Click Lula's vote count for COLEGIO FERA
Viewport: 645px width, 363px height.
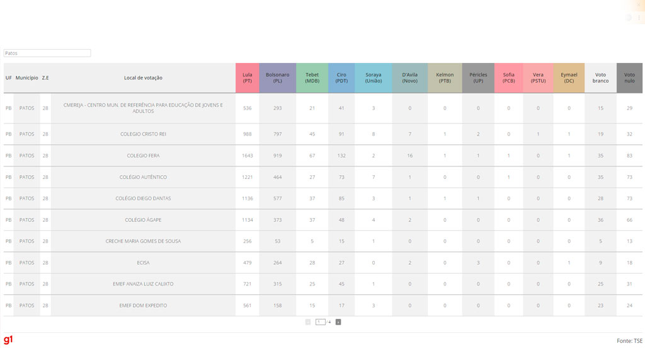247,156
